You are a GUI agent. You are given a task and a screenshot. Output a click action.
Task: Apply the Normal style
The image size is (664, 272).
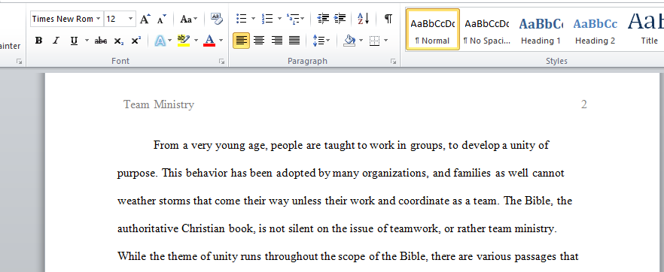tap(432, 29)
